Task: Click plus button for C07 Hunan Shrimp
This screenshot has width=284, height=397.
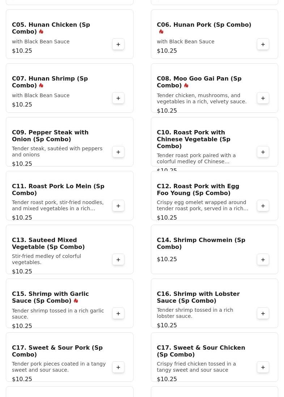Action: coord(118,98)
